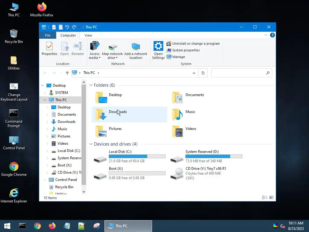This screenshot has height=232, width=309.
Task: Open Command Prompt from the taskbar
Action: [x=22, y=226]
